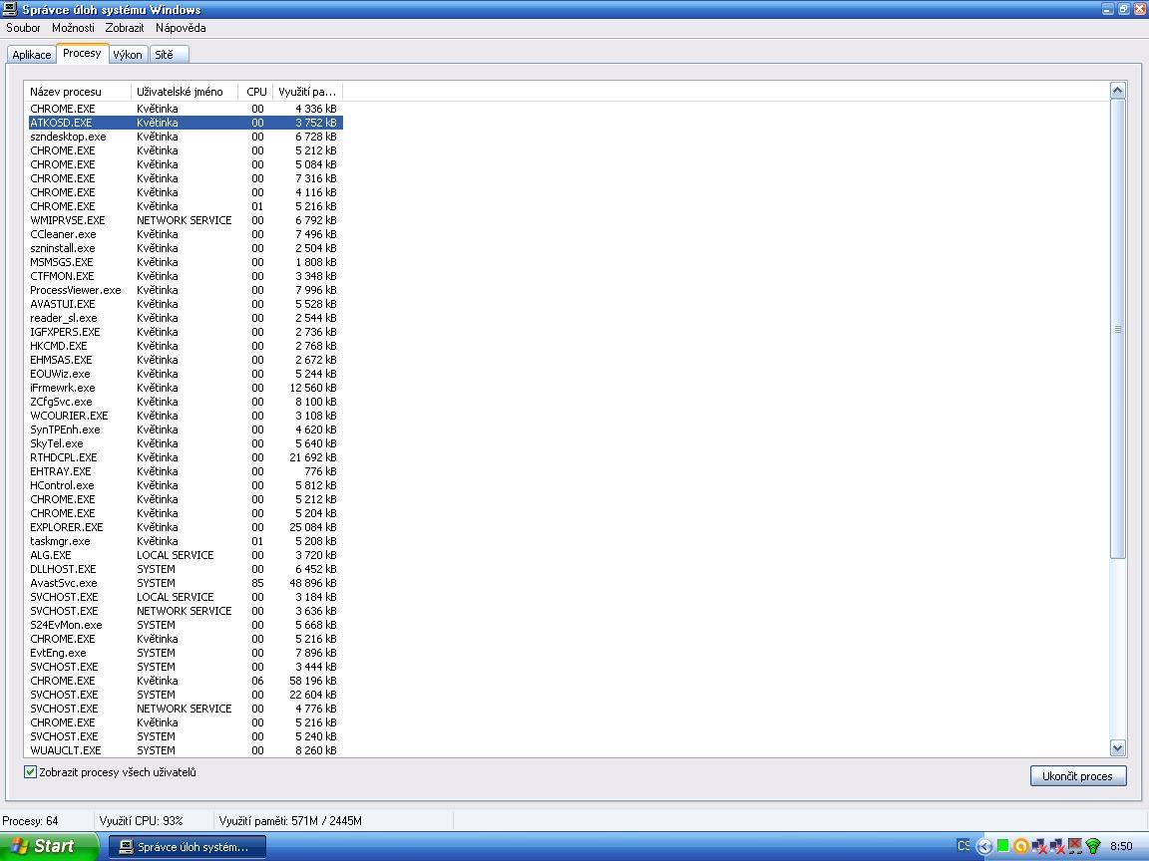Select the MSMSGS.EXE process
Viewport: 1149px width, 861px height.
point(186,262)
